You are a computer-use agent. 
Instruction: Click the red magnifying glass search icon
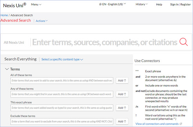[x=184, y=42]
